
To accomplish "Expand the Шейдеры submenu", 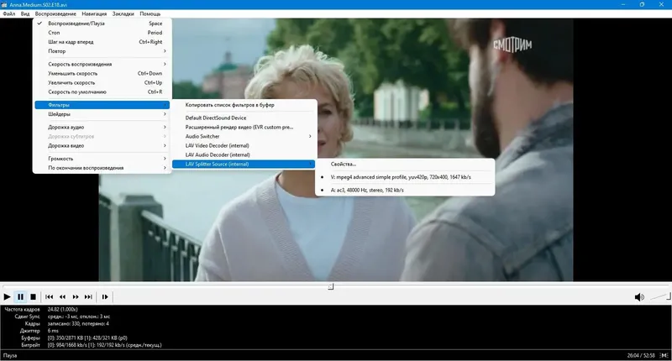I will point(102,114).
